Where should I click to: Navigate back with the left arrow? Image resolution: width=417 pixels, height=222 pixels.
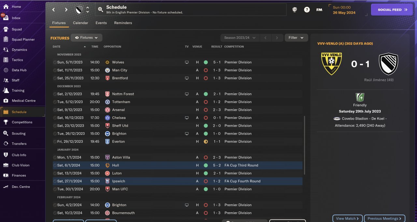(54, 10)
